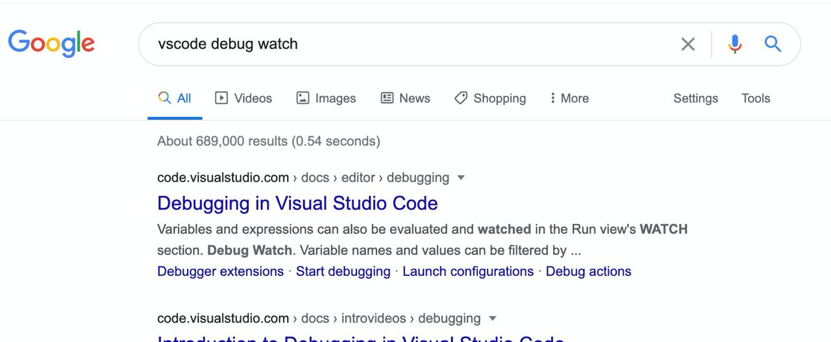The width and height of the screenshot is (831, 342).
Task: Click the code.visualstudio.com › docs › introvideos breadcrumb
Action: point(319,319)
